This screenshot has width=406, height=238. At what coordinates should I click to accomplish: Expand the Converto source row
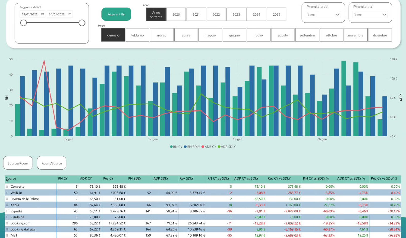(x=7, y=187)
